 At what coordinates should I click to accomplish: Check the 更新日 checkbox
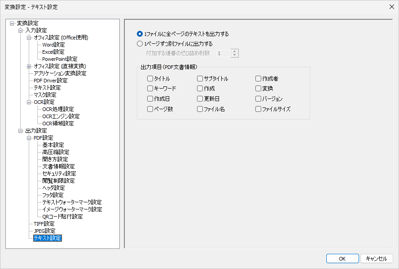200,98
